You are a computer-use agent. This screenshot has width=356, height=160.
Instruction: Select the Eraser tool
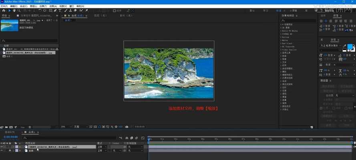click(x=75, y=10)
